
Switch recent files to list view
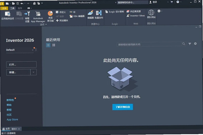(x=48, y=45)
